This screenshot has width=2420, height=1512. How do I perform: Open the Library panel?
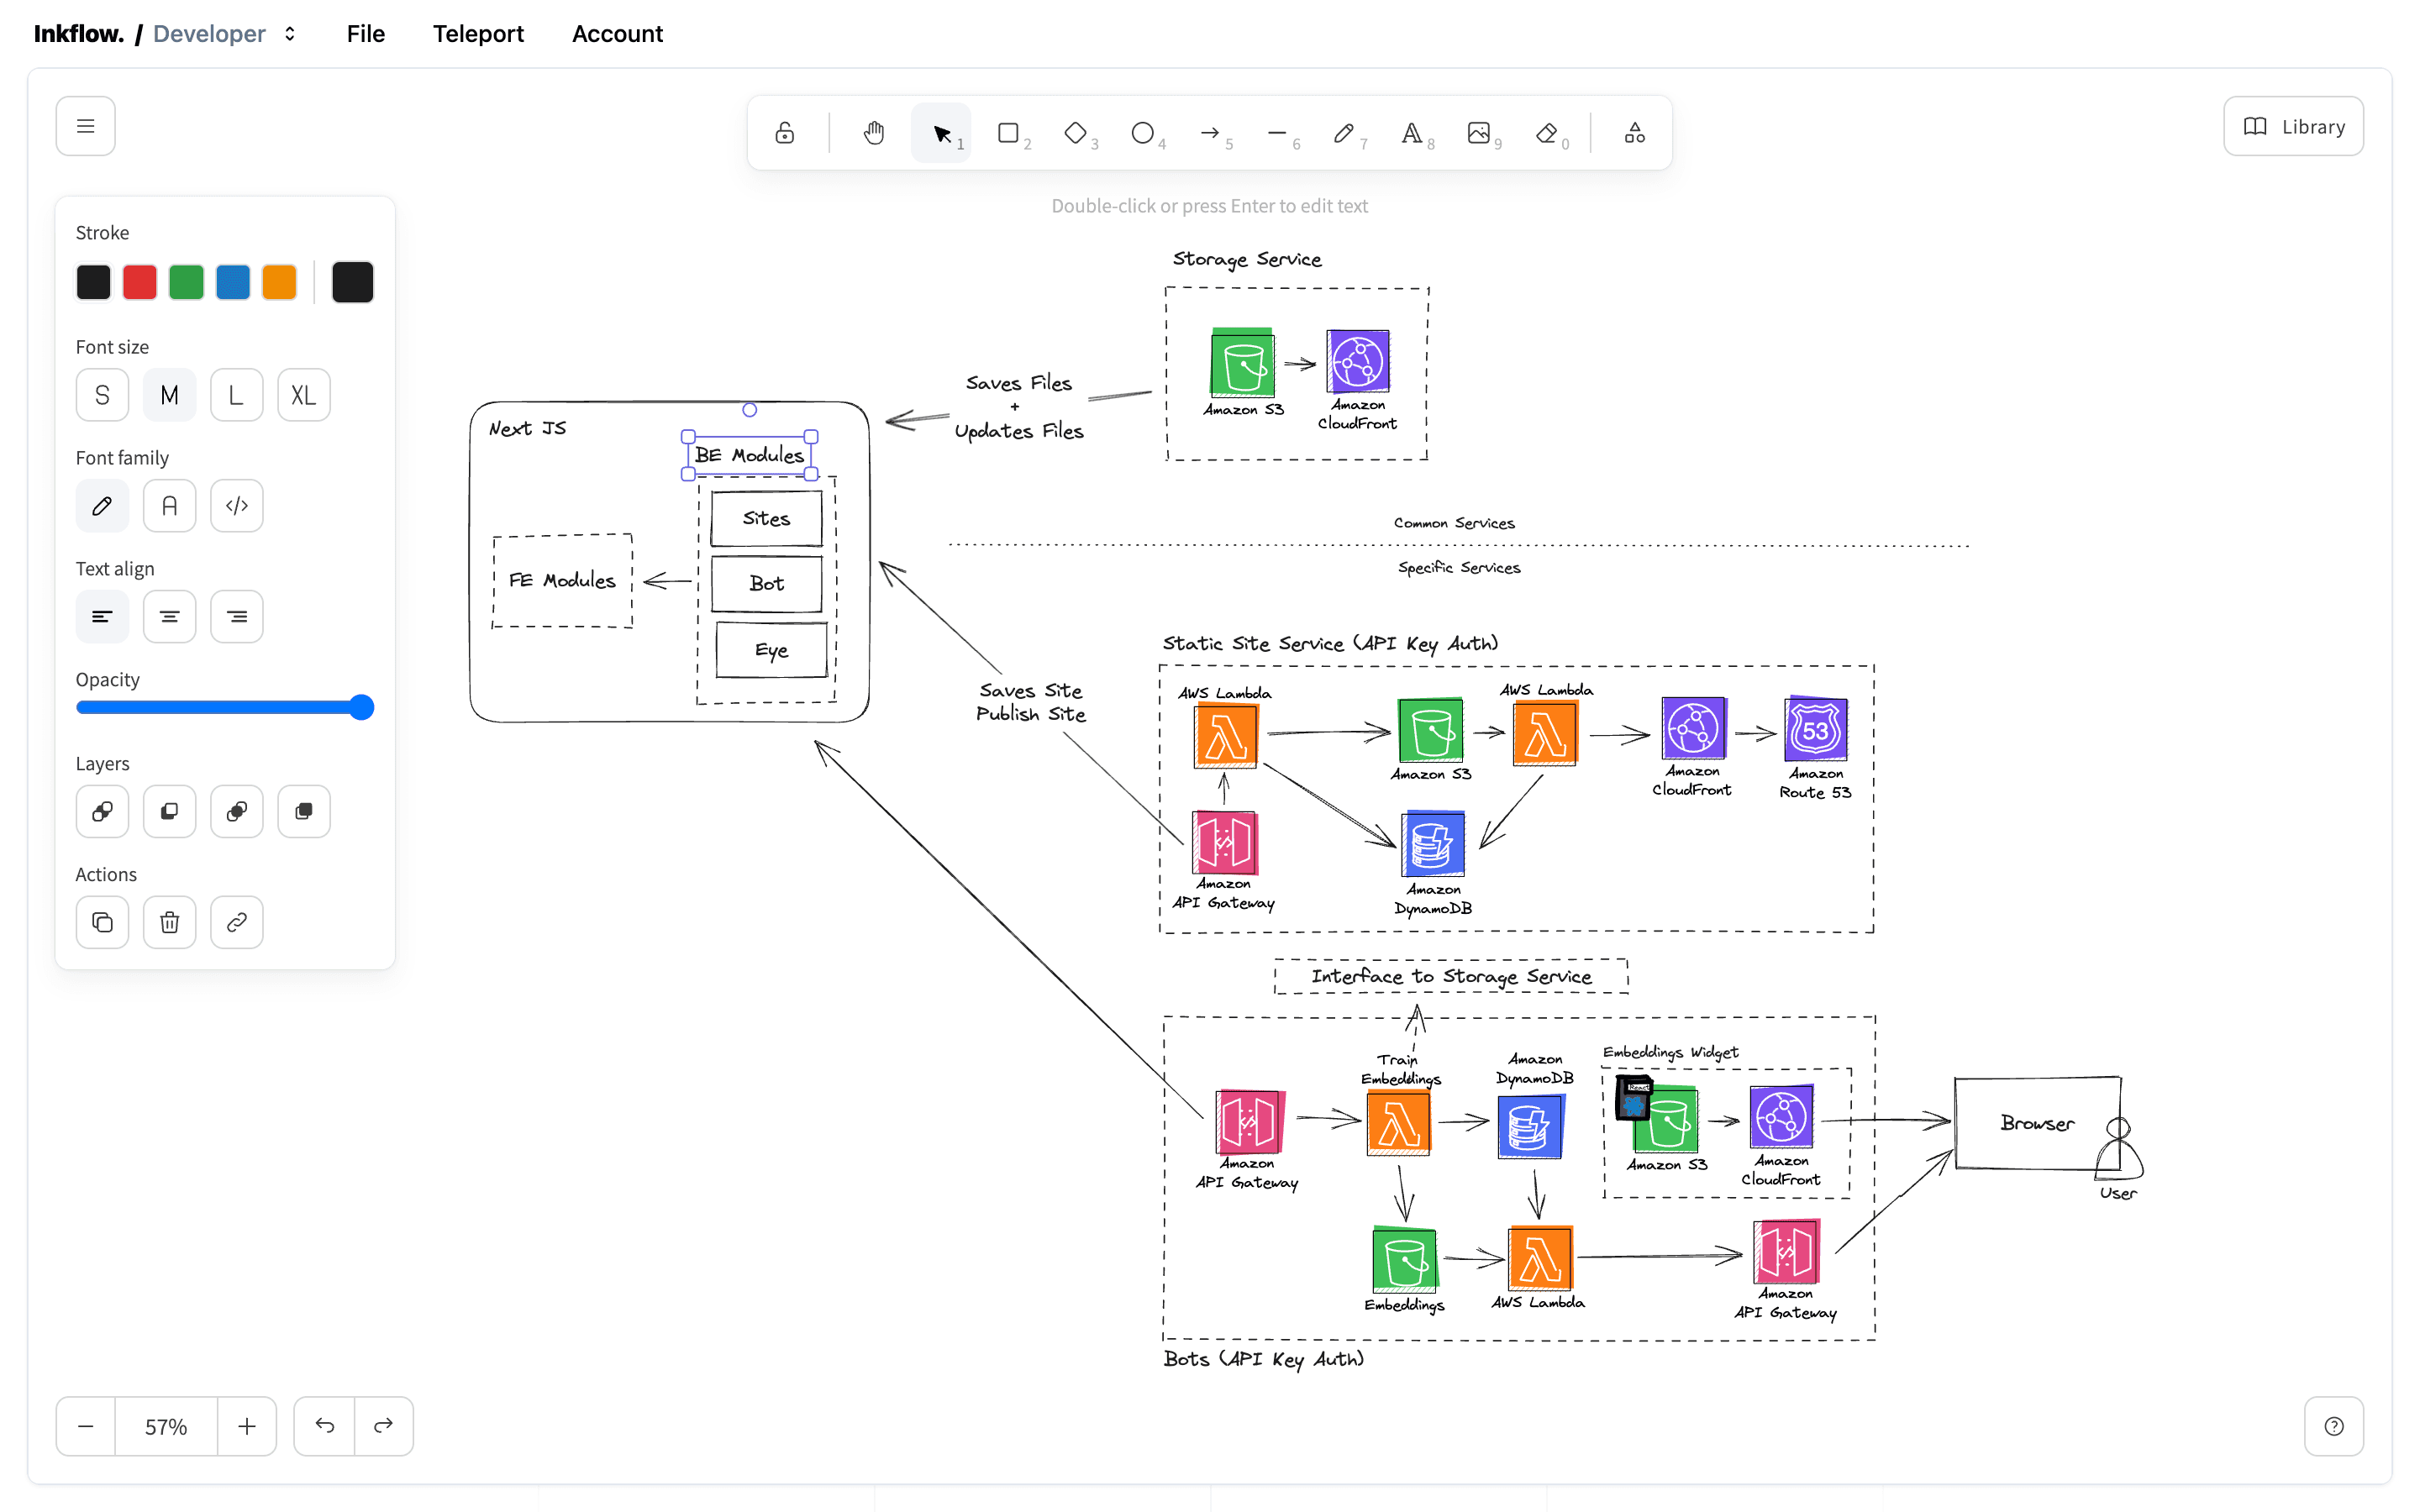2293,123
